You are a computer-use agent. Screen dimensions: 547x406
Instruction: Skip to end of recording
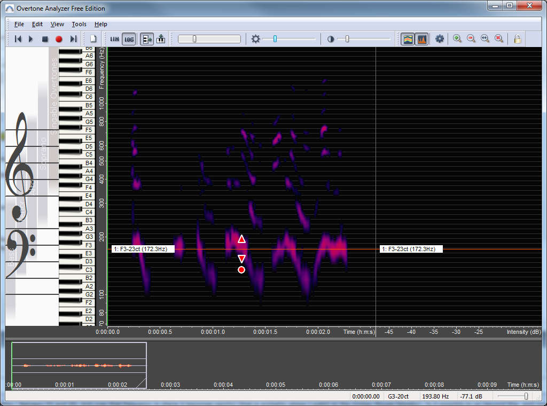coord(73,39)
